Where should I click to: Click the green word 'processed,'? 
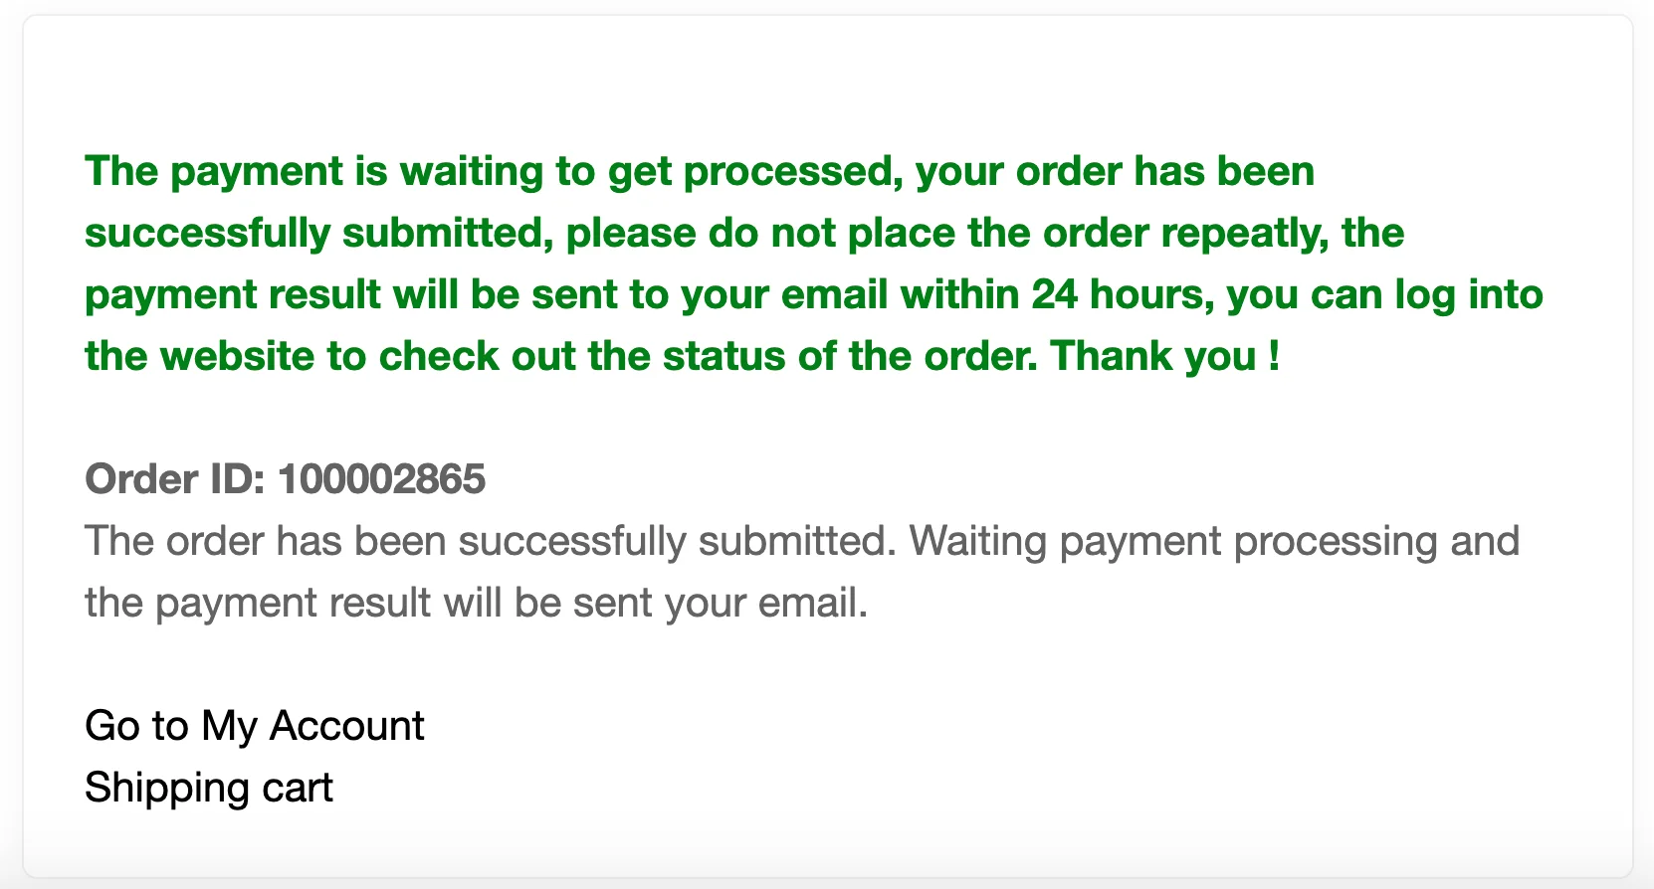pos(793,172)
